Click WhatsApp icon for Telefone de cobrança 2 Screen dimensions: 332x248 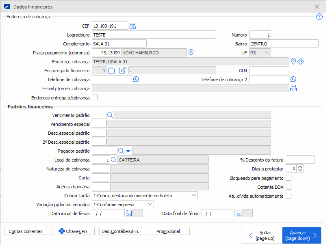293,80
